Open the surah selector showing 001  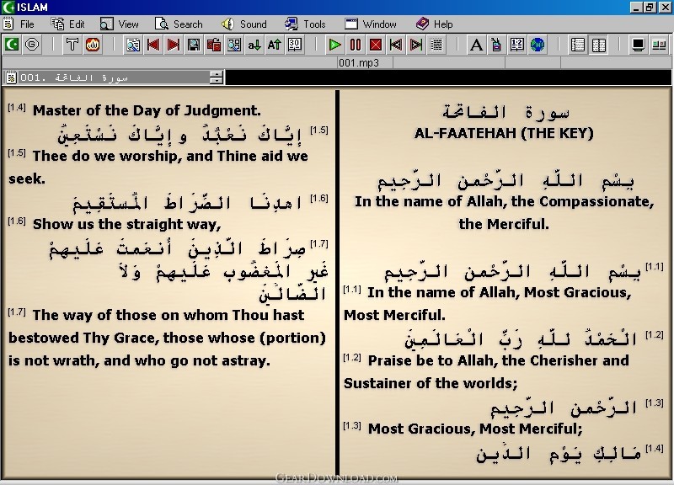pyautogui.click(x=114, y=77)
